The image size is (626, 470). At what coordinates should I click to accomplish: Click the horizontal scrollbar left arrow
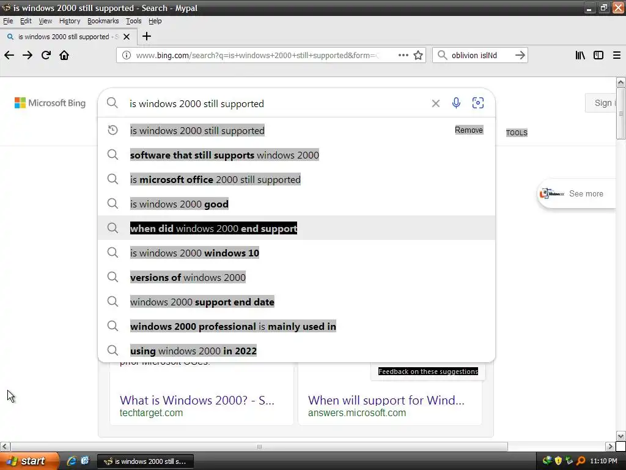pos(4,446)
